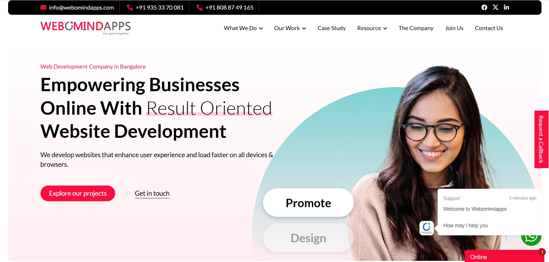Expand the Resource dropdown menu
Screen dimensions: 549x262
click(372, 28)
